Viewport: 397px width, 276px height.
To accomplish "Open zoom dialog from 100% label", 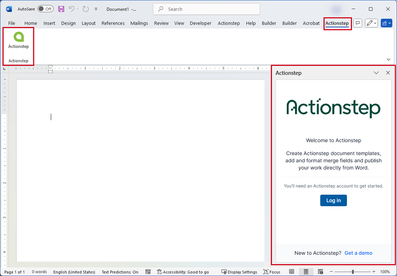I will point(385,272).
